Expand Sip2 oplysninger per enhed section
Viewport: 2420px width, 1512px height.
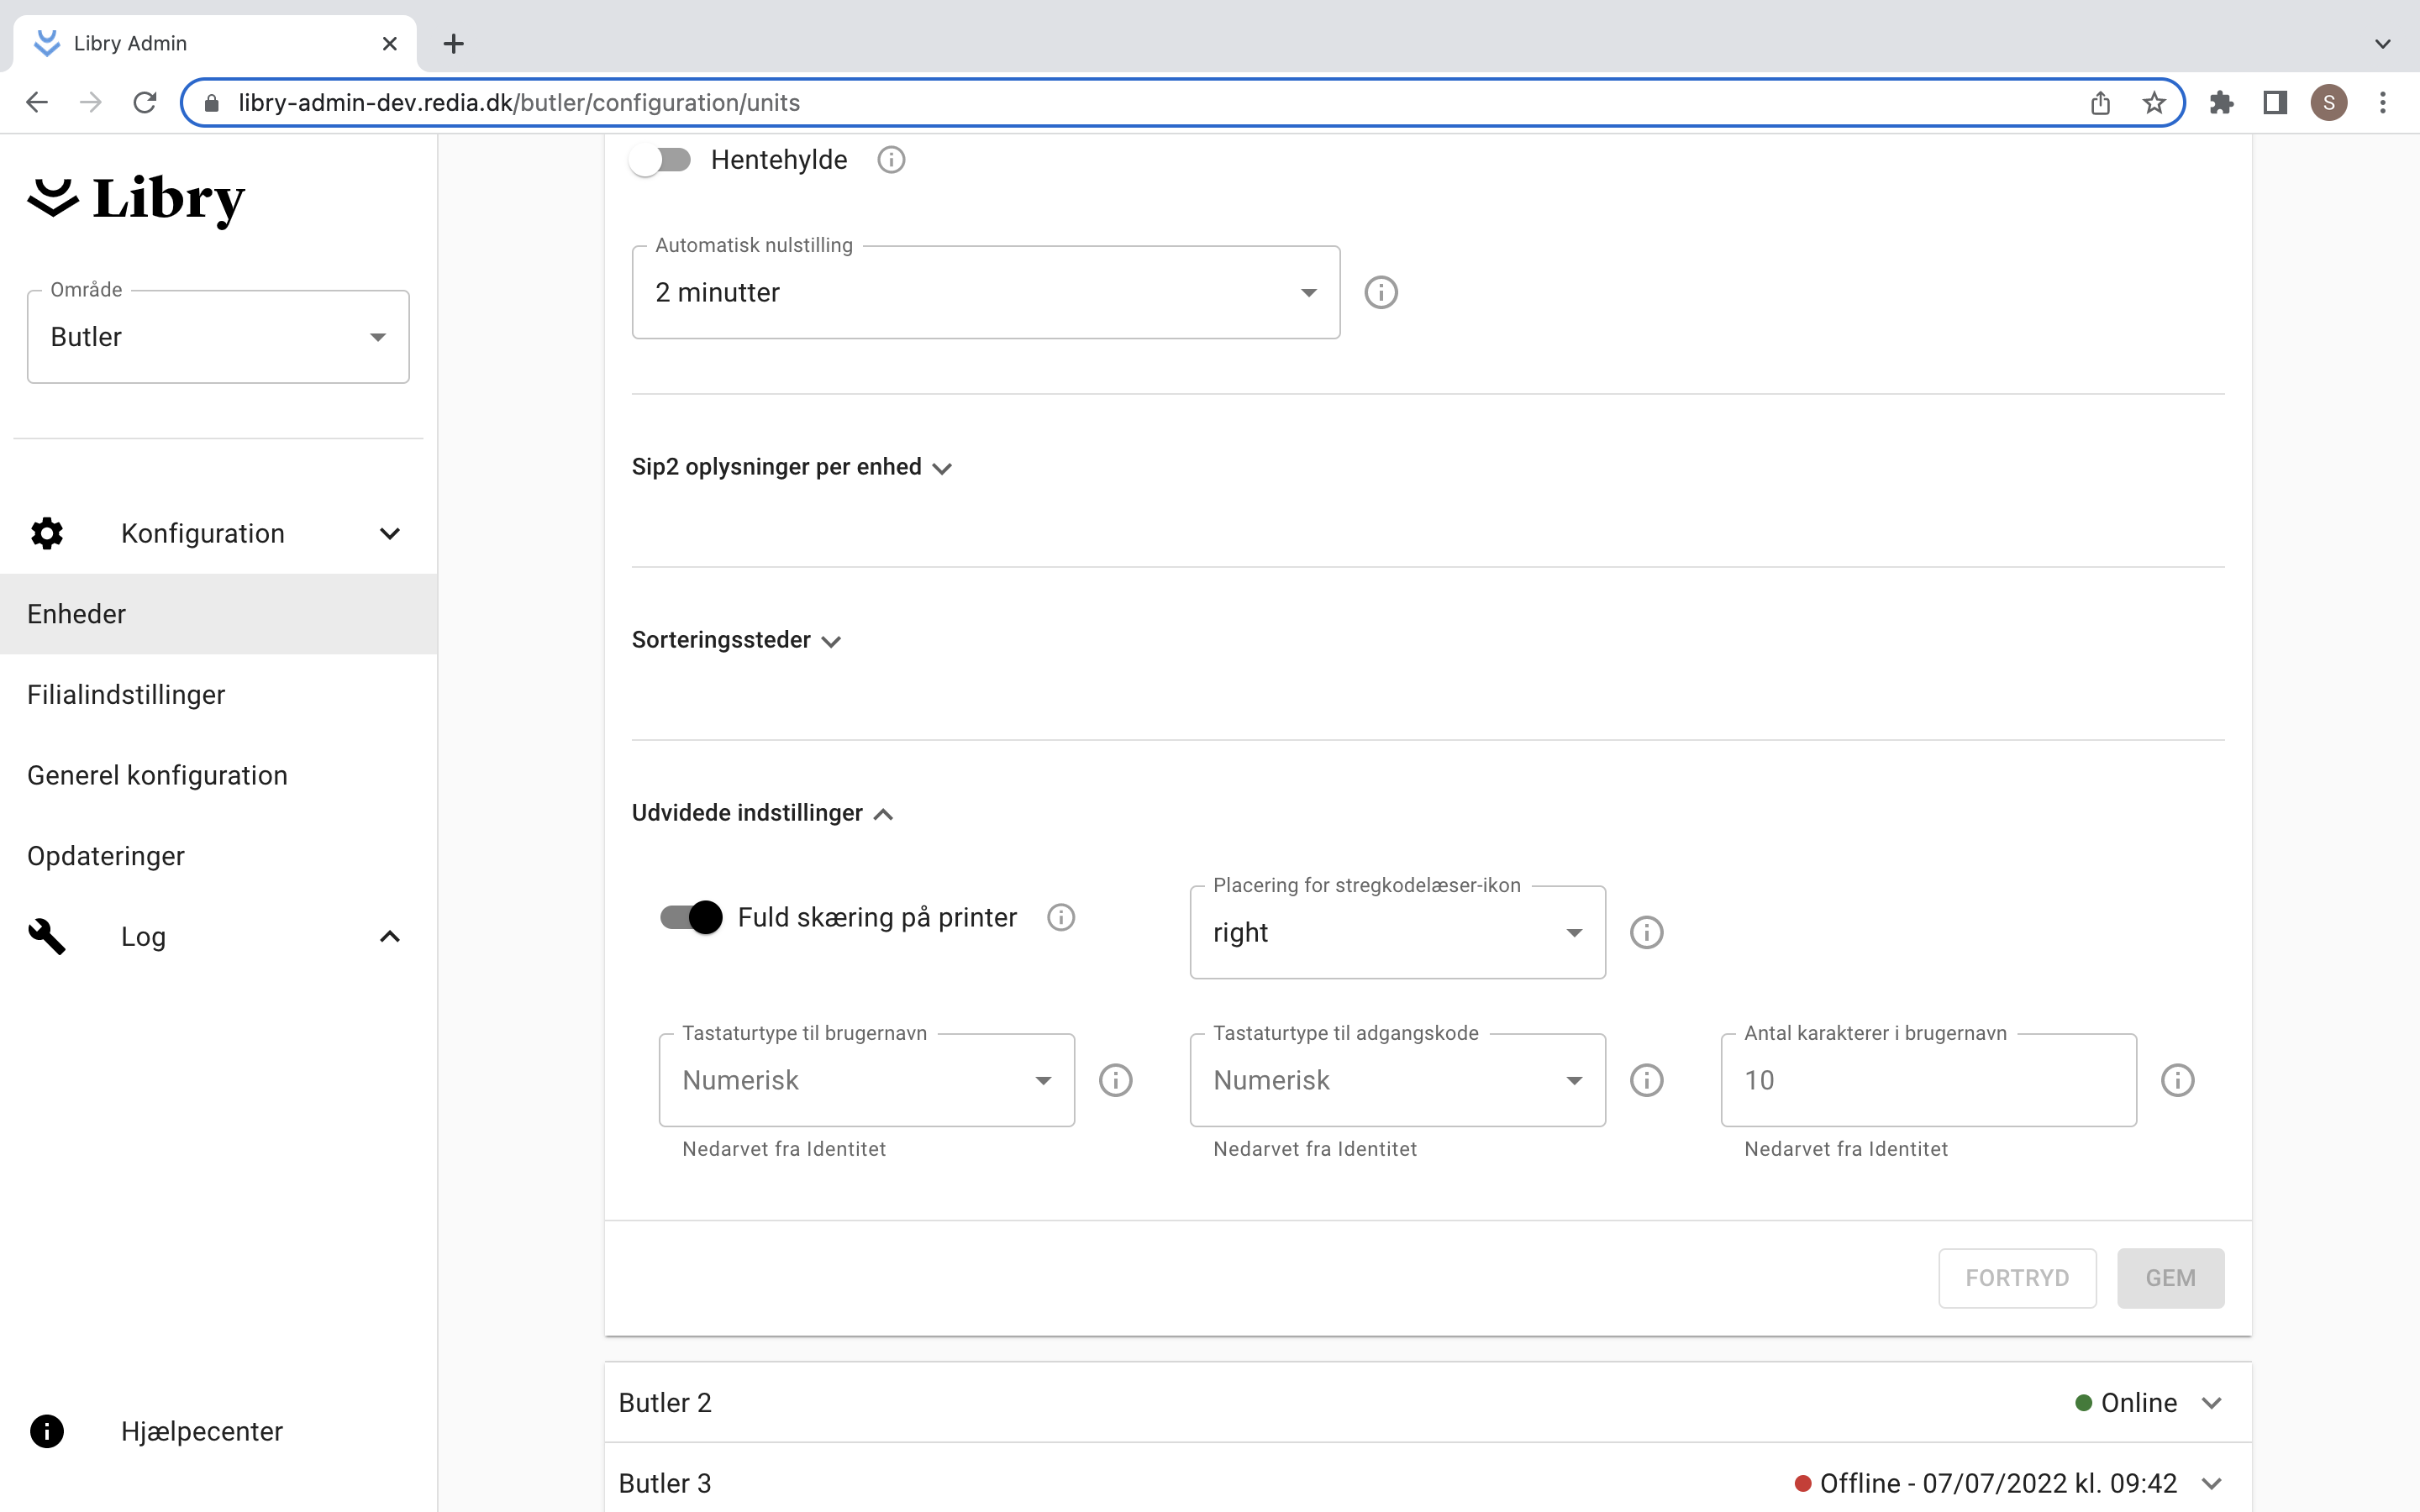(x=791, y=467)
